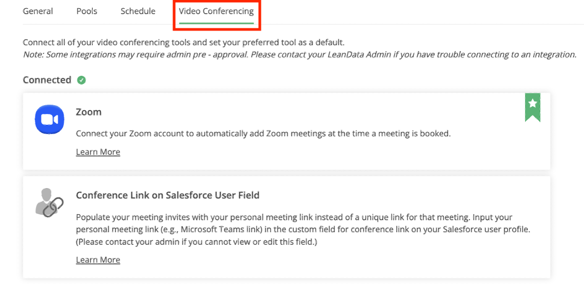Open Learn More under Conference Link section

coord(98,260)
